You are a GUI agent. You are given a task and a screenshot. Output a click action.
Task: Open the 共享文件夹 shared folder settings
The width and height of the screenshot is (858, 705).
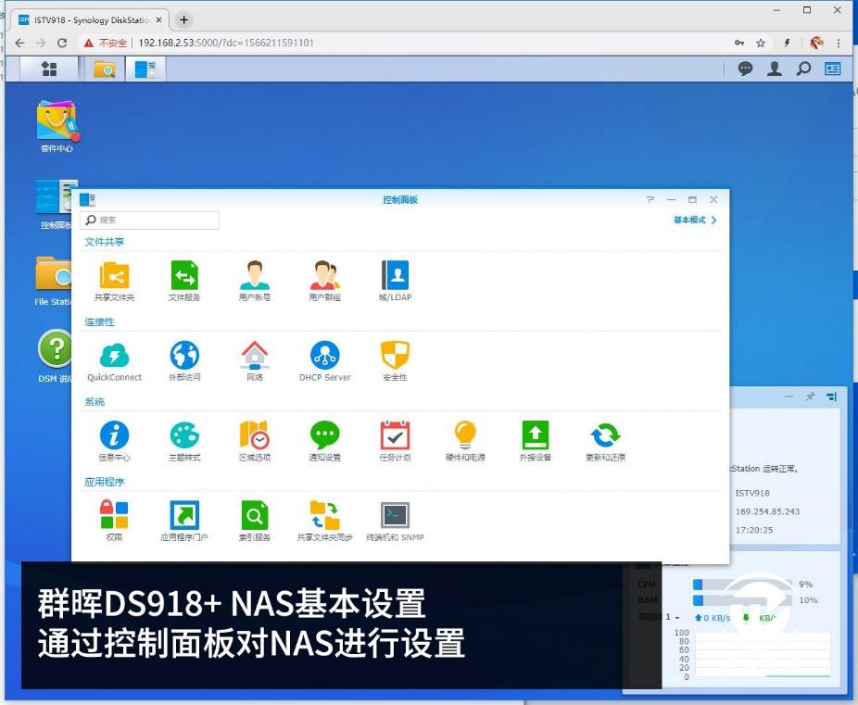pos(114,281)
